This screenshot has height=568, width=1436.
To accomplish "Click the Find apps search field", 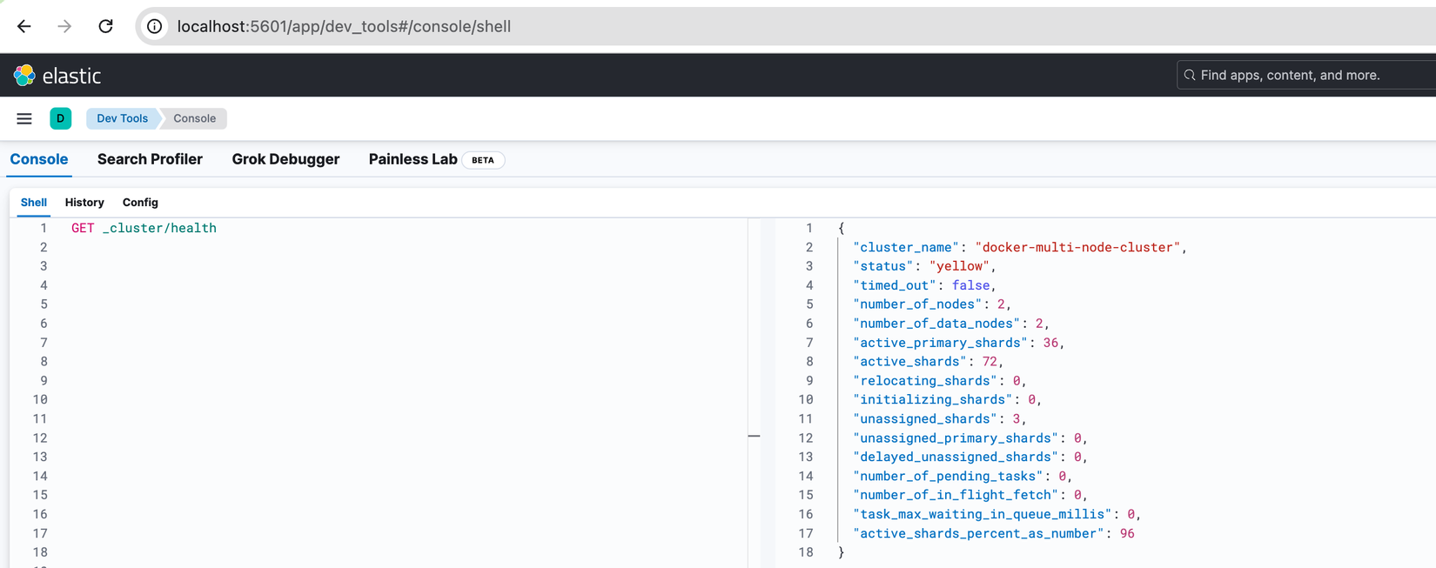I will (x=1305, y=76).
